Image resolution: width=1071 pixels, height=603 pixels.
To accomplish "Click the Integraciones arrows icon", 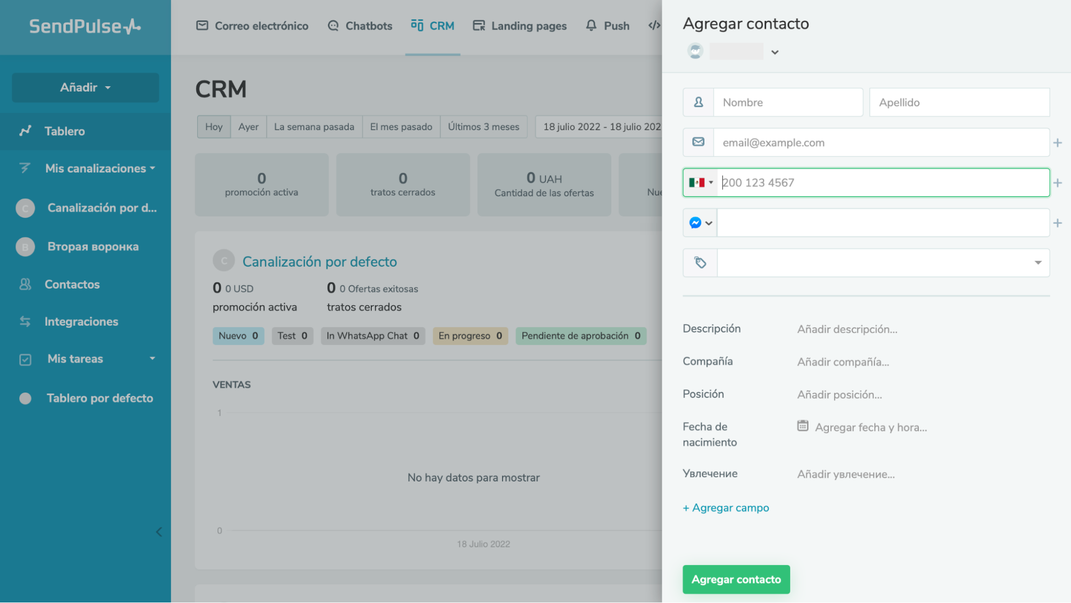I will 25,321.
